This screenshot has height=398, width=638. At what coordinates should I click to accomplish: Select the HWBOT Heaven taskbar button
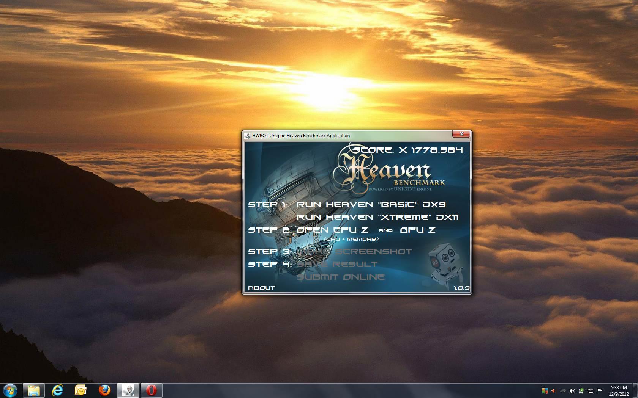[x=128, y=390]
